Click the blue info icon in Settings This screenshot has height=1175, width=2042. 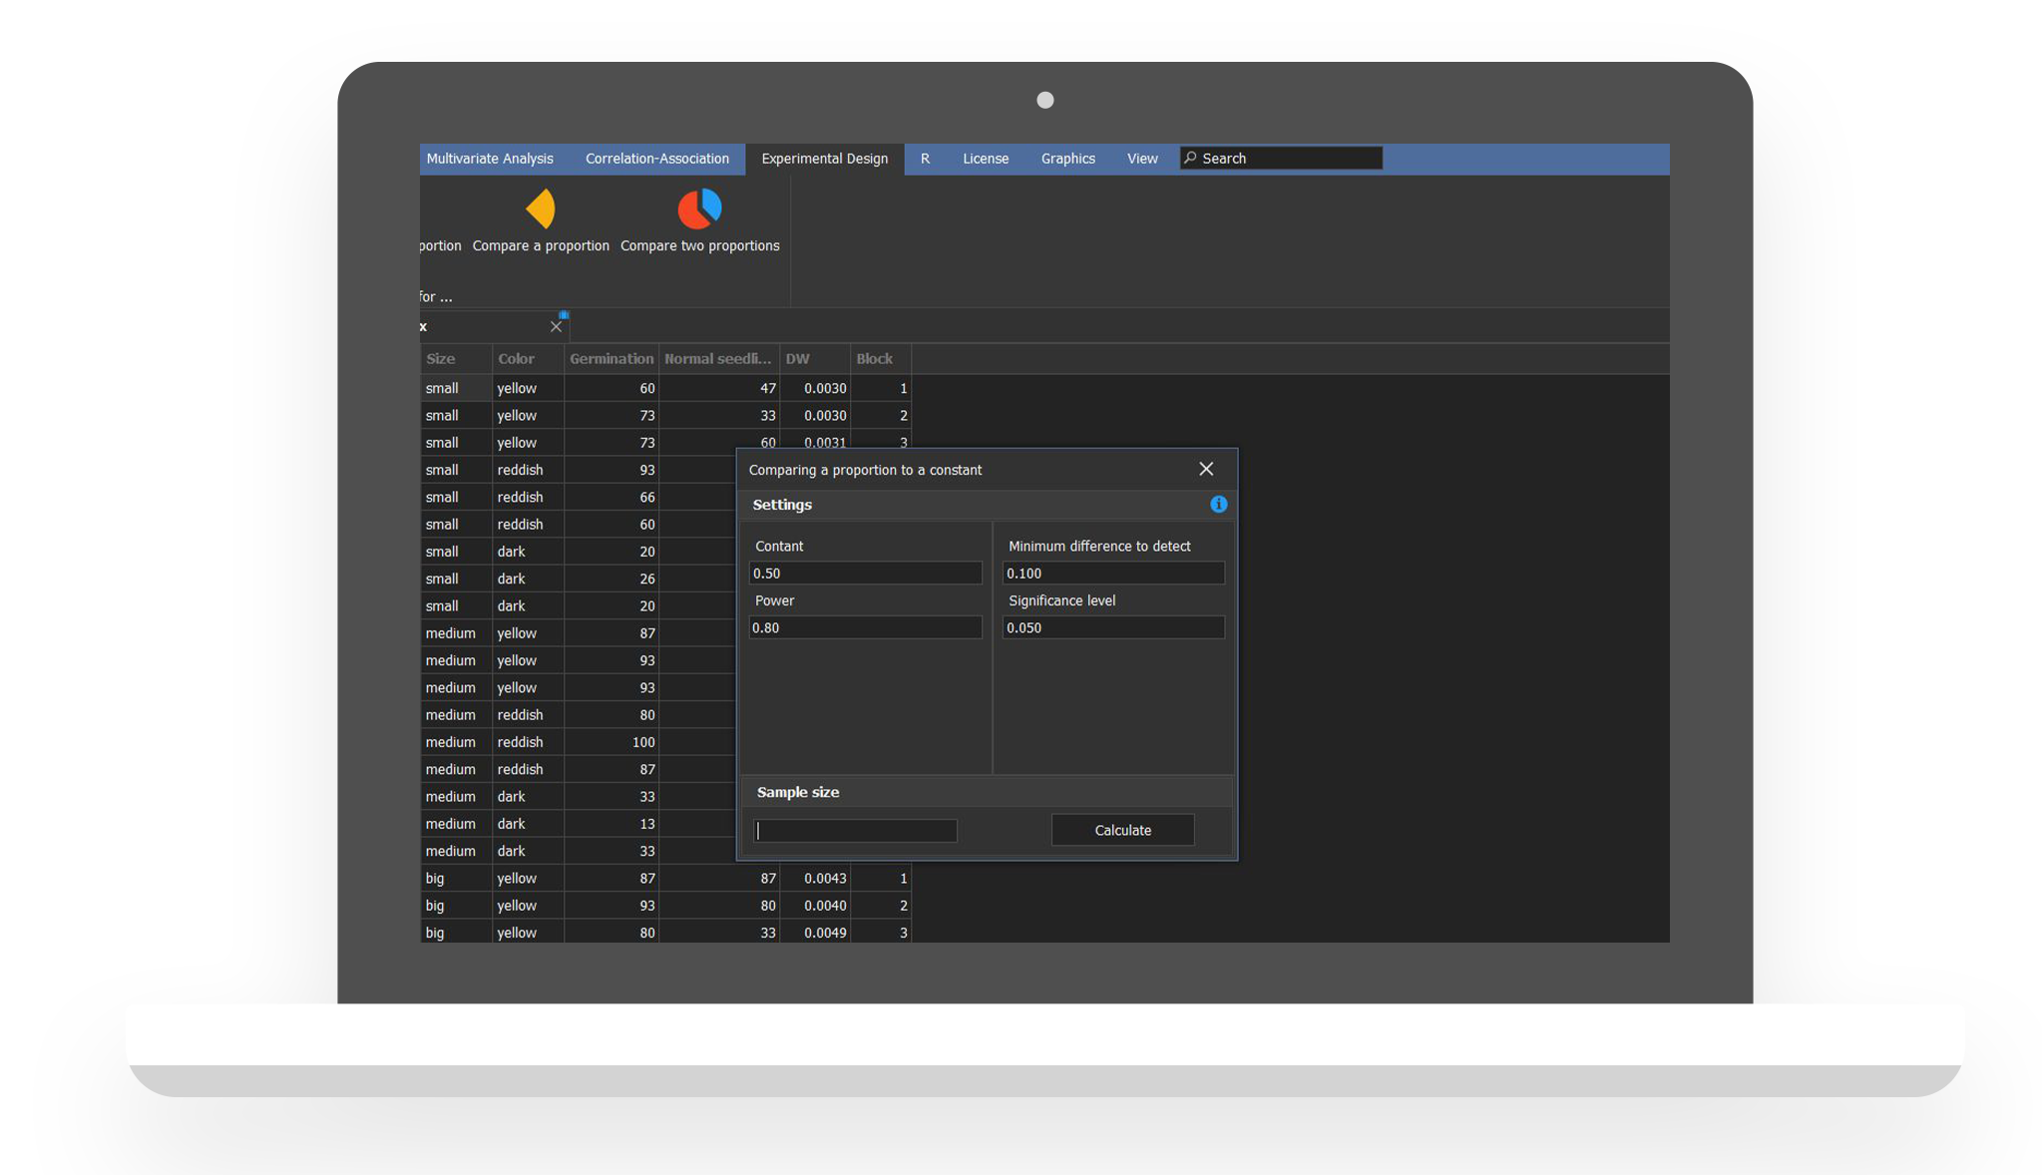[x=1218, y=505]
